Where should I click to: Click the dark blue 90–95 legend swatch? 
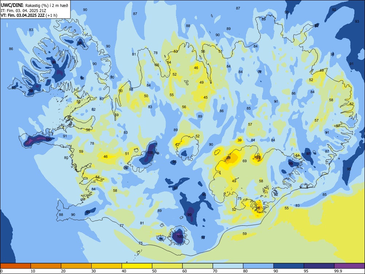289,266
